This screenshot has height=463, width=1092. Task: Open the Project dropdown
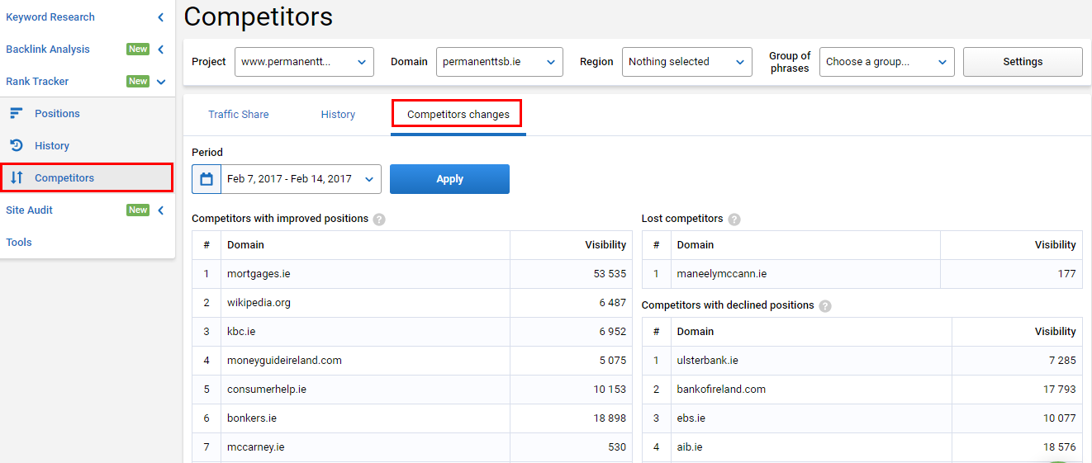point(304,62)
